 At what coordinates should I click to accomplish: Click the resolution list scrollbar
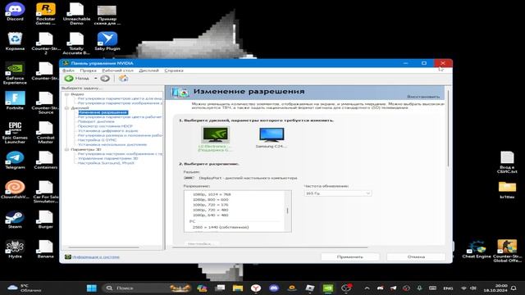tap(287, 211)
